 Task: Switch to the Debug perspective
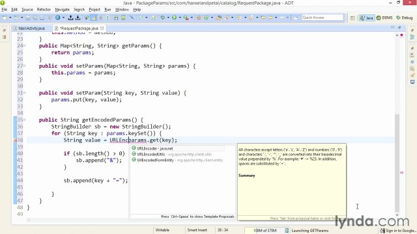pos(404,18)
